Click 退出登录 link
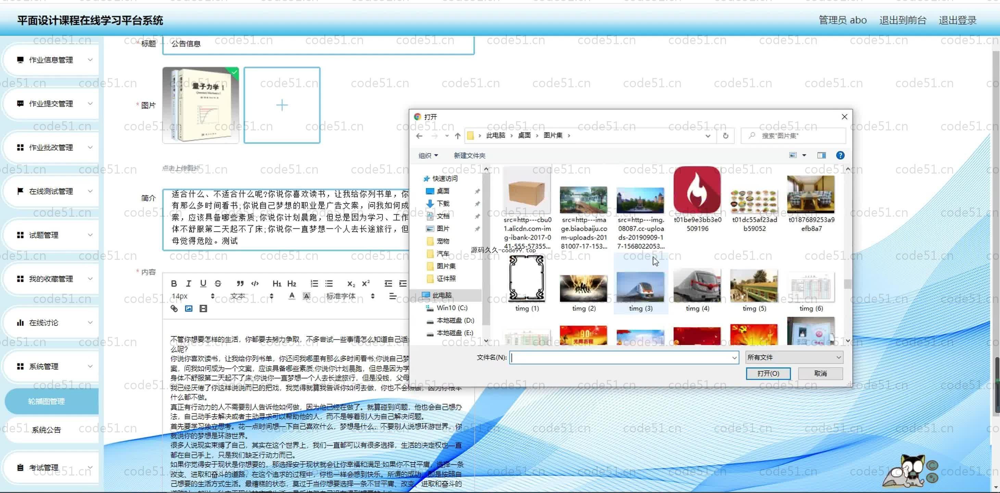The width and height of the screenshot is (1000, 493). [957, 20]
